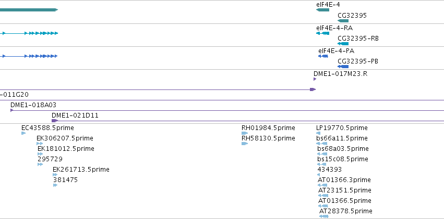The image size is (444, 219).
Task: Click the DME1-018A03 clone label
Action: pos(33,105)
